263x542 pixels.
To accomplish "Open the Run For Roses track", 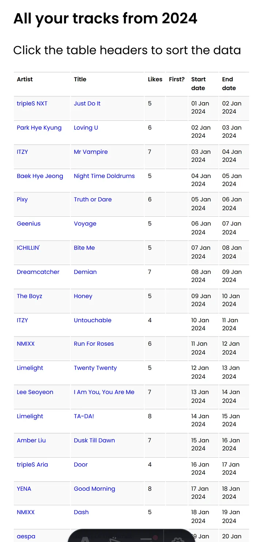I will tap(94, 344).
